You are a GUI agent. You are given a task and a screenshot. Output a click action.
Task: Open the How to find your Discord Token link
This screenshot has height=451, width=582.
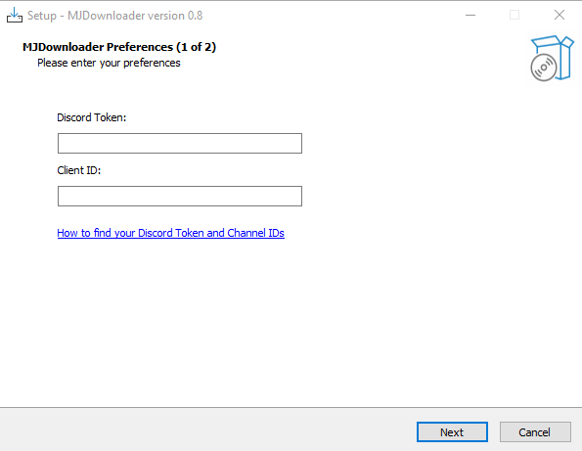click(x=171, y=233)
